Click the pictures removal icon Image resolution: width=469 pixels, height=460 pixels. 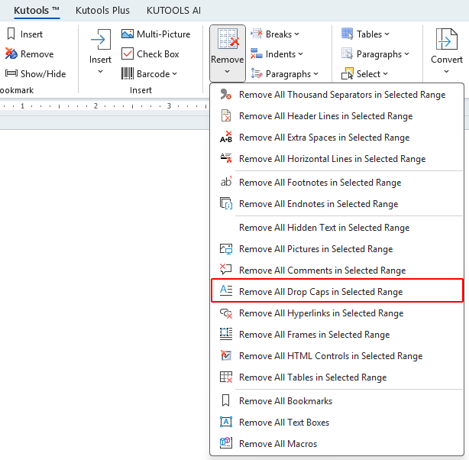(226, 248)
